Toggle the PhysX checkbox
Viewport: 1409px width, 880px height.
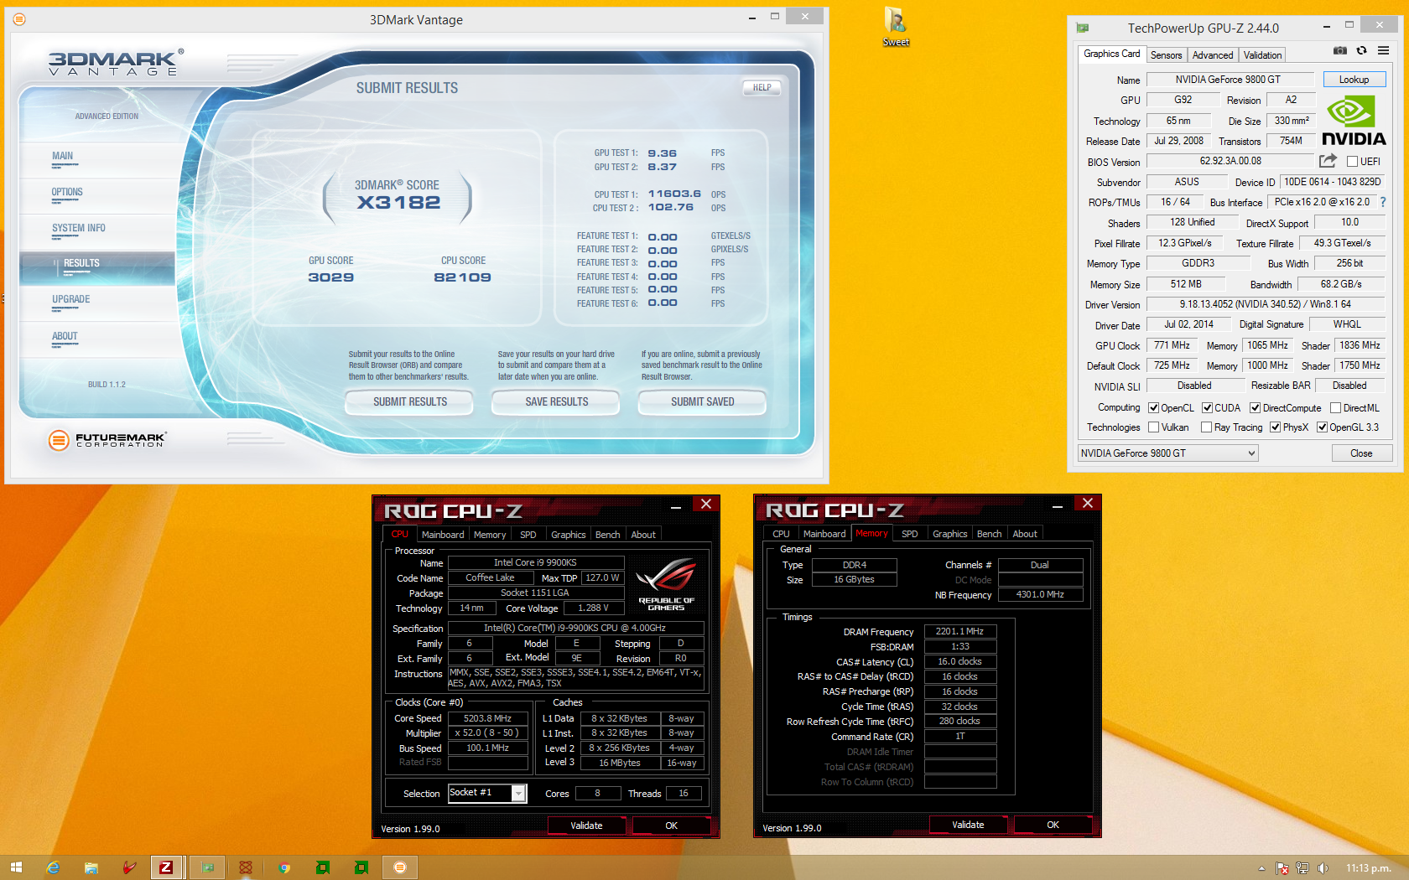(1276, 427)
